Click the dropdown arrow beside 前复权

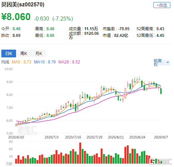click(x=168, y=62)
